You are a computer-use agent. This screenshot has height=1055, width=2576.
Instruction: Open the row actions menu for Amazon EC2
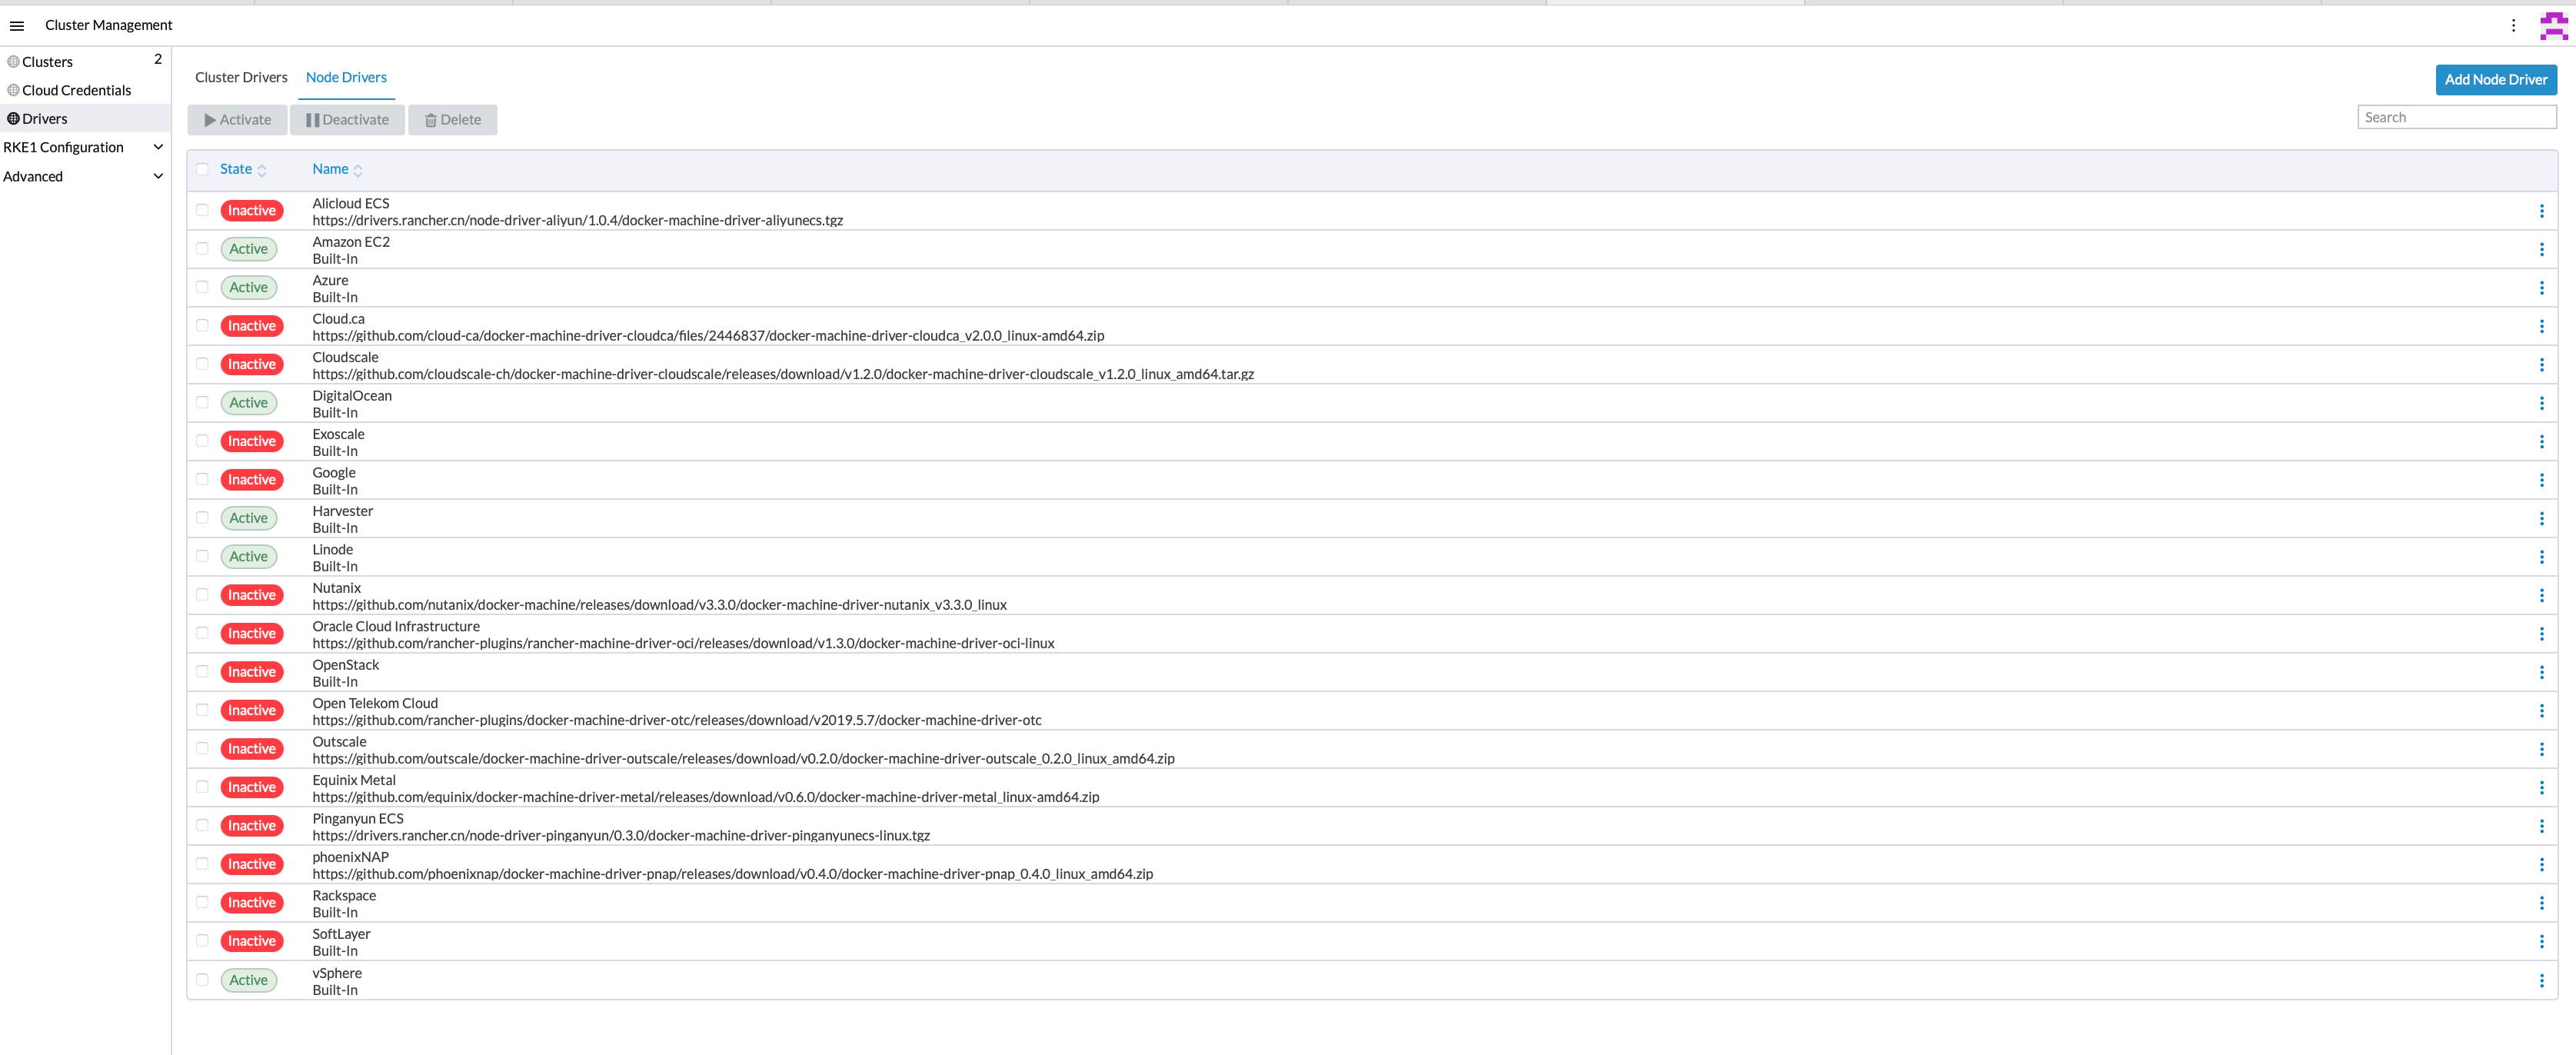click(2541, 249)
